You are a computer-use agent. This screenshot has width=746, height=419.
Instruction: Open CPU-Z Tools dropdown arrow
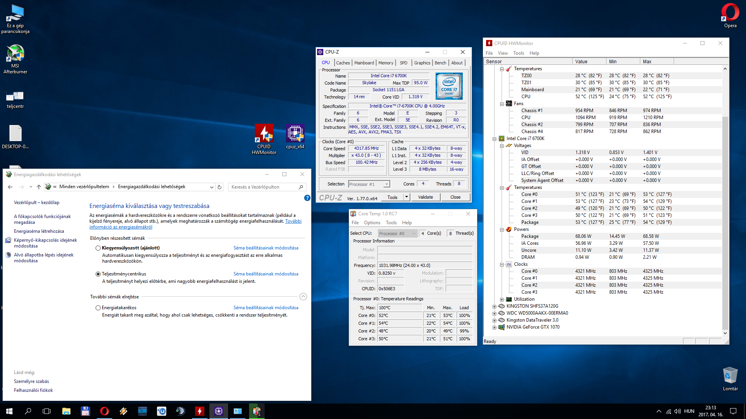coord(406,197)
